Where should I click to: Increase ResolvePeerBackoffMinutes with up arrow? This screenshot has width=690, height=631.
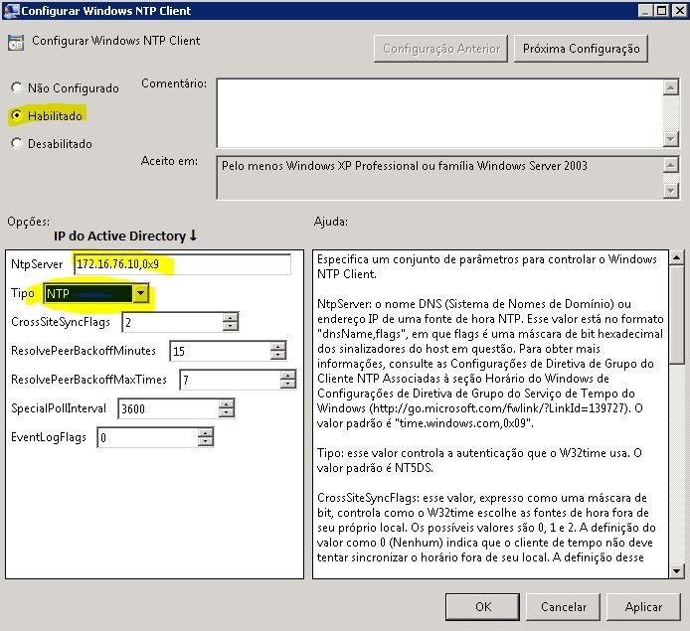click(x=278, y=347)
